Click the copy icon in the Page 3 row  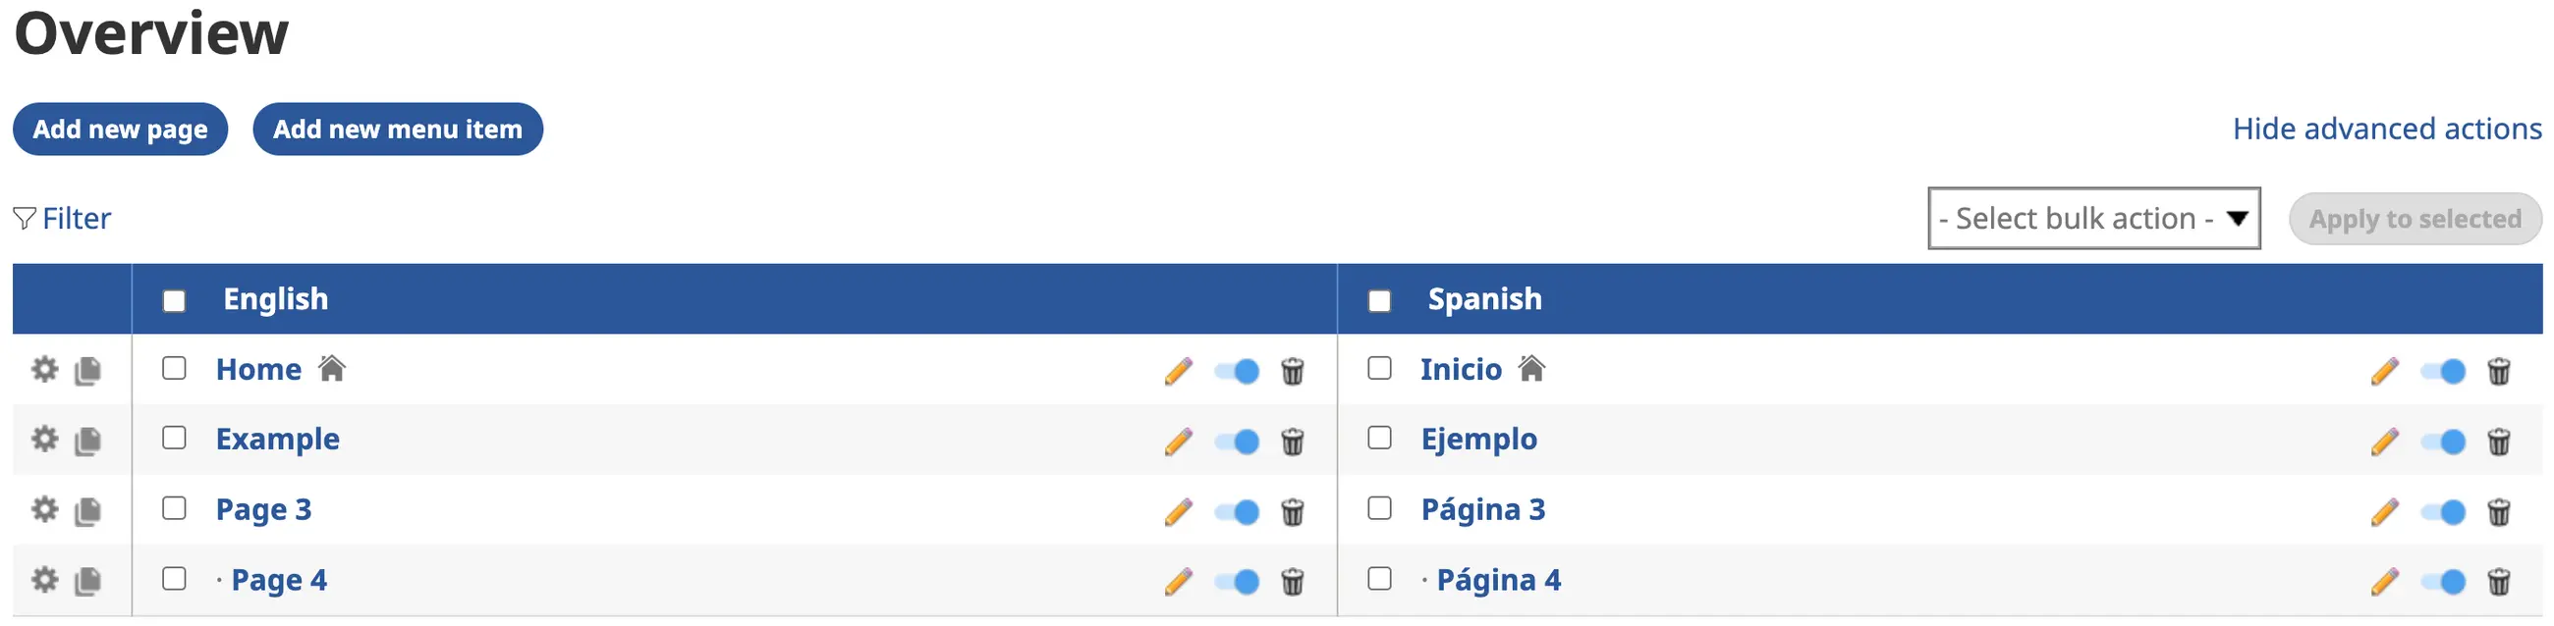tap(88, 511)
